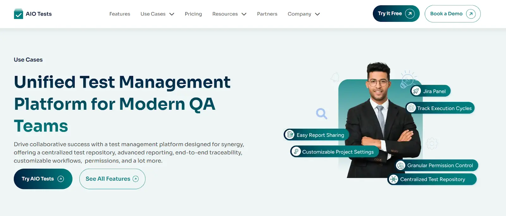Open the Partners nav item

tap(267, 14)
